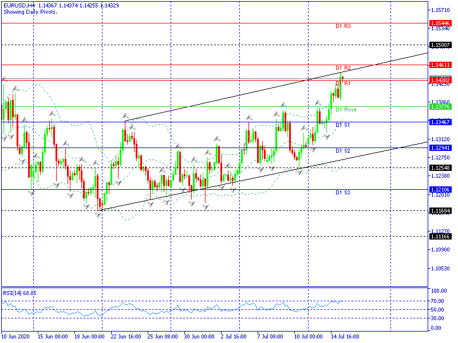Select the D1 R2 resistance label

click(343, 68)
